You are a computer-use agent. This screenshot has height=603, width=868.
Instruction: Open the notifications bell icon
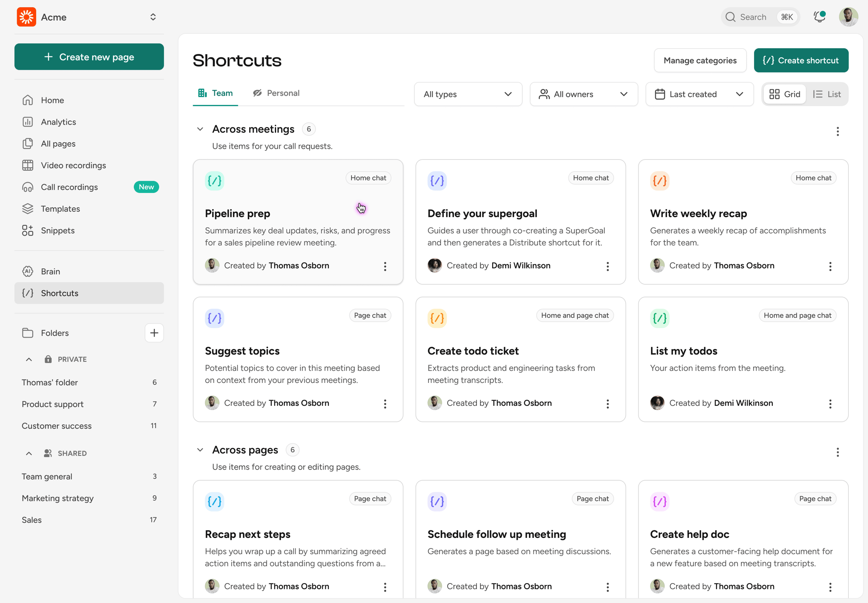(818, 17)
